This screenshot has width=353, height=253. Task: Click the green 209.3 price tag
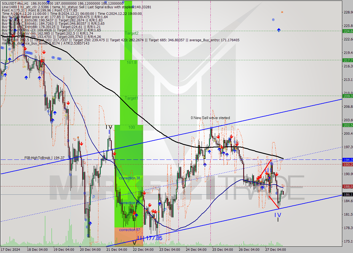347,96
